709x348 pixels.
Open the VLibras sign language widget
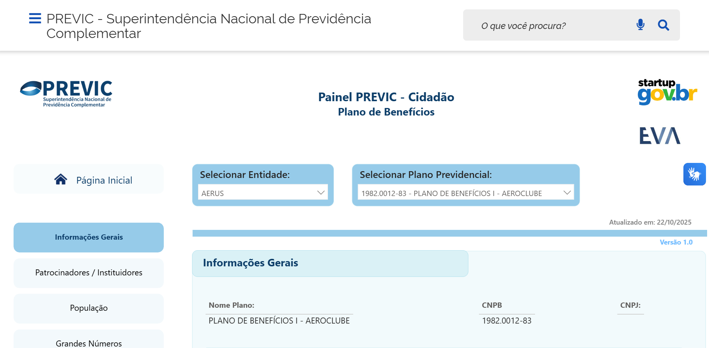(694, 174)
